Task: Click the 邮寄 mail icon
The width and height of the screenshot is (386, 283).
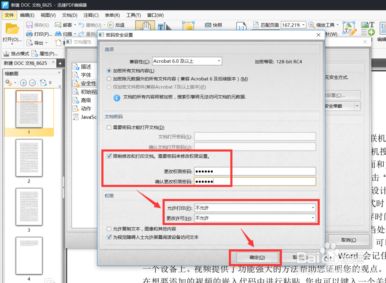Action: 58,25
